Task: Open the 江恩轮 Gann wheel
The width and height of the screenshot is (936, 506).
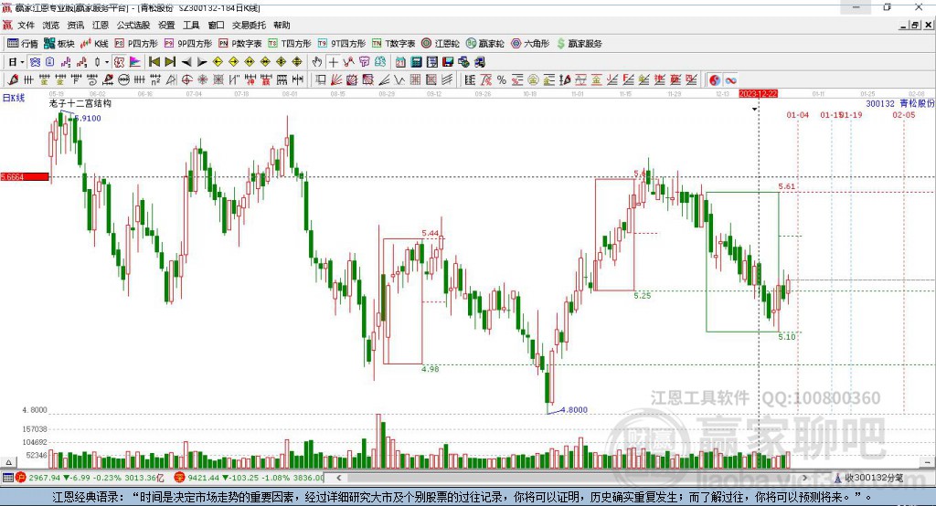Action: coord(441,44)
